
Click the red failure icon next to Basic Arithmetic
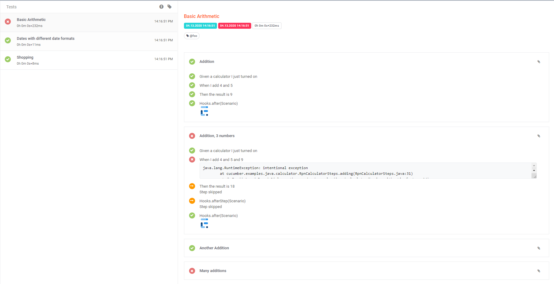(x=8, y=22)
